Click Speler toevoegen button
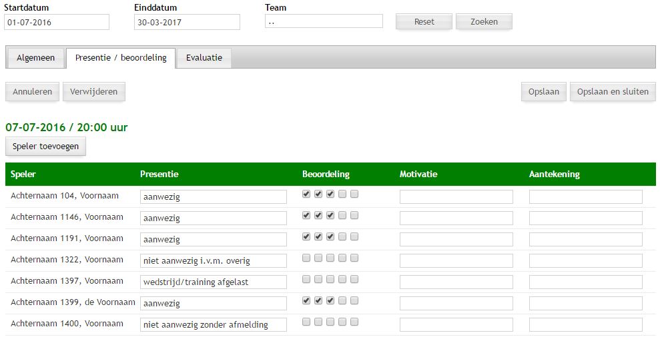 [x=45, y=146]
